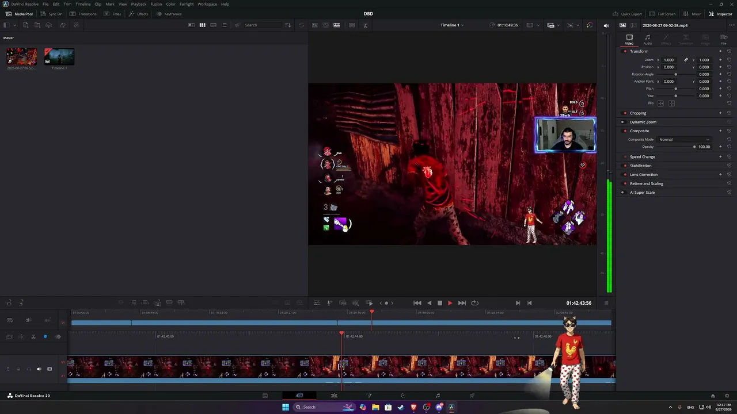This screenshot has height=414, width=737.
Task: Reset the Transform section
Action: [x=729, y=51]
